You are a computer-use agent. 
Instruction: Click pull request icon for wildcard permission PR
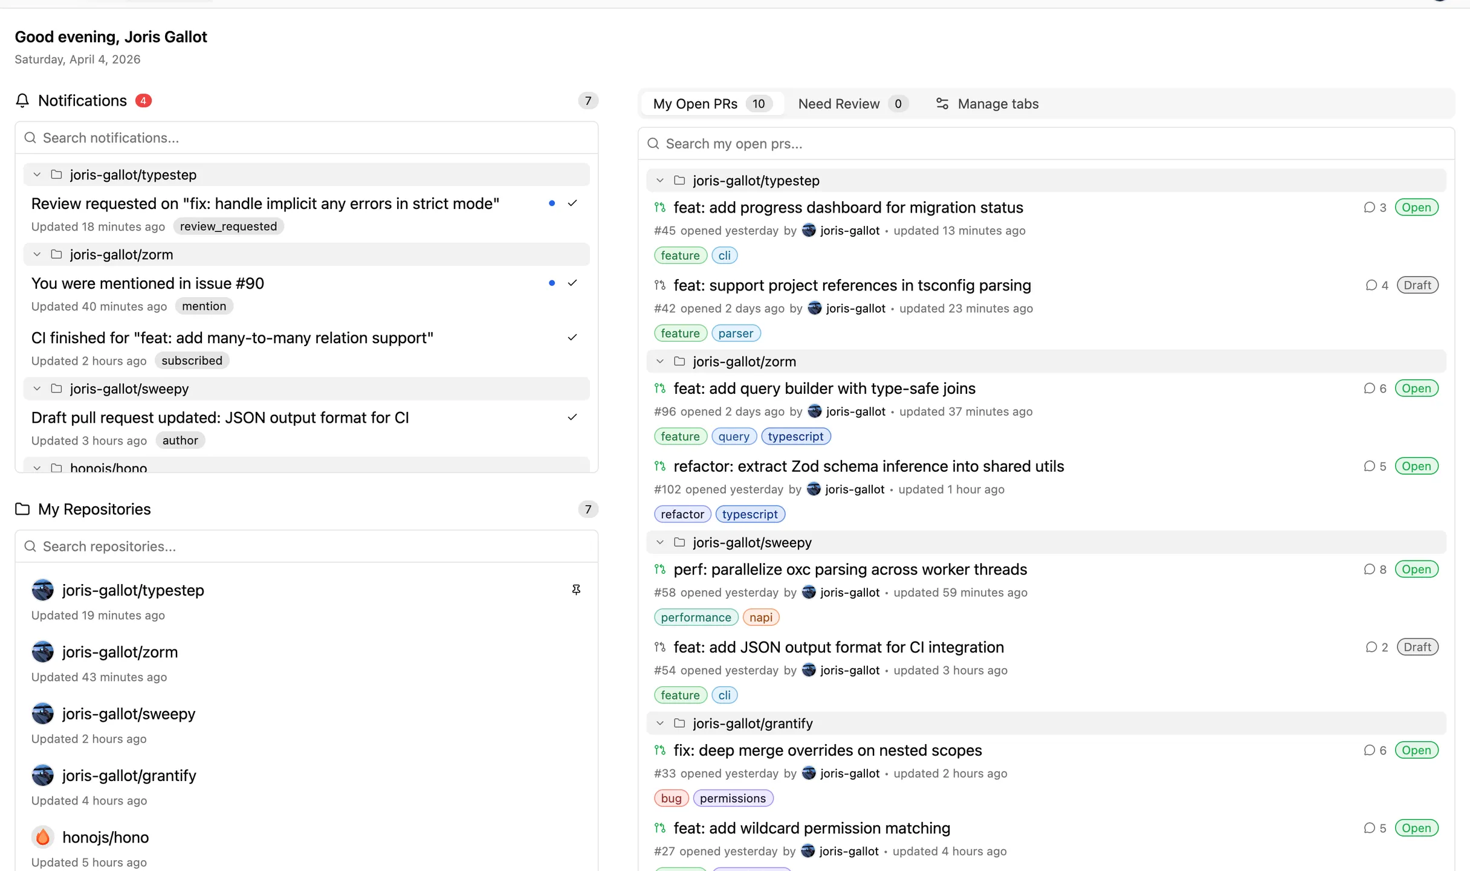click(x=660, y=828)
